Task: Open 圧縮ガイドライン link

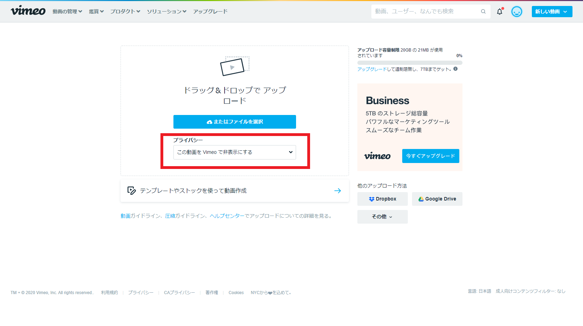Action: 185,216
